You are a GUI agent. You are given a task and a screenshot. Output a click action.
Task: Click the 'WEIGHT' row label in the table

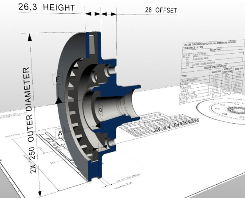[x=184, y=102]
